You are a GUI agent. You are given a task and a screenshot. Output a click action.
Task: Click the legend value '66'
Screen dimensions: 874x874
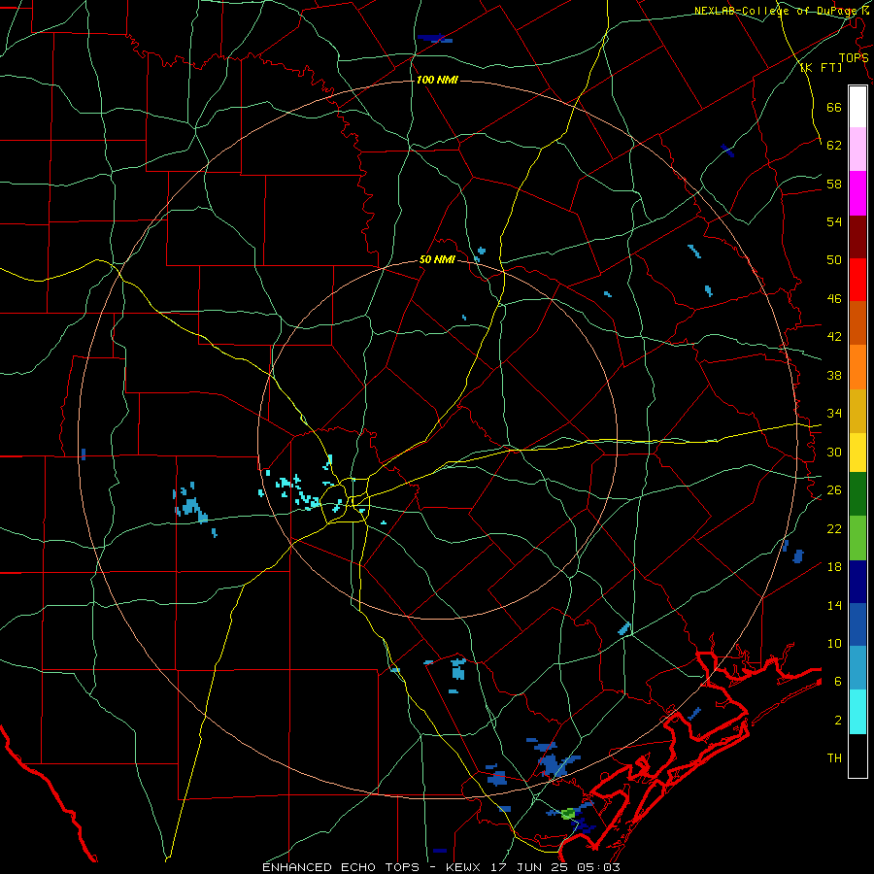(834, 107)
